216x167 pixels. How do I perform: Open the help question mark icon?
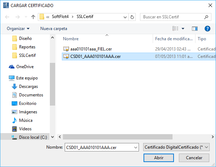pyautogui.click(x=208, y=28)
